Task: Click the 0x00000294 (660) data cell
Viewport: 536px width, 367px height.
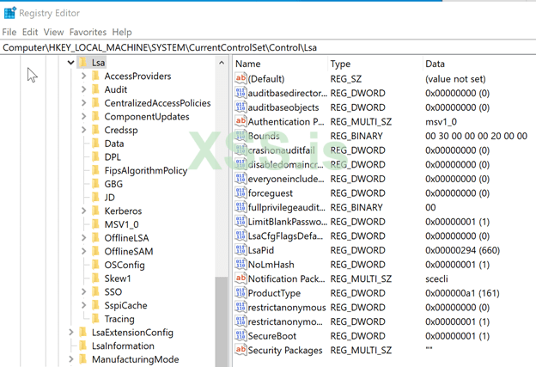Action: point(462,250)
